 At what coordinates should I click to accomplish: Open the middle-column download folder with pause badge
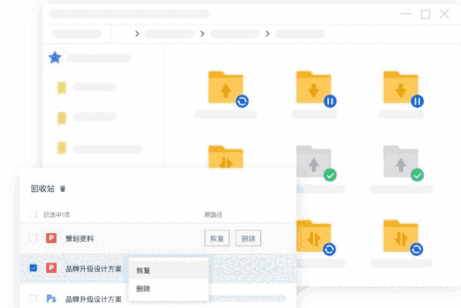pyautogui.click(x=314, y=87)
